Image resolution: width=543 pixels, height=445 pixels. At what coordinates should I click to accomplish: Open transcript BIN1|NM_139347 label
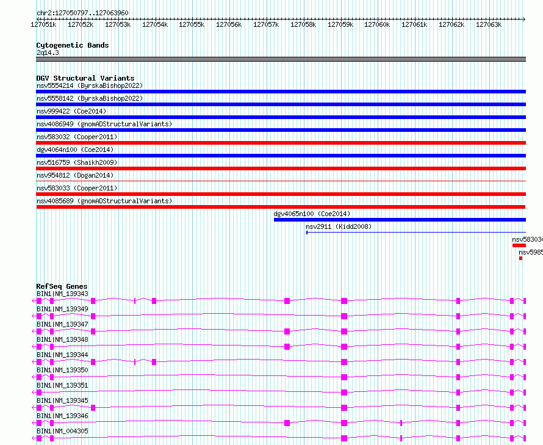(x=62, y=324)
